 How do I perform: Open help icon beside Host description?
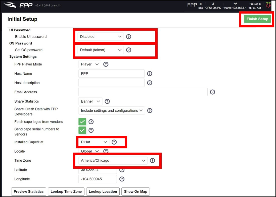point(150,83)
